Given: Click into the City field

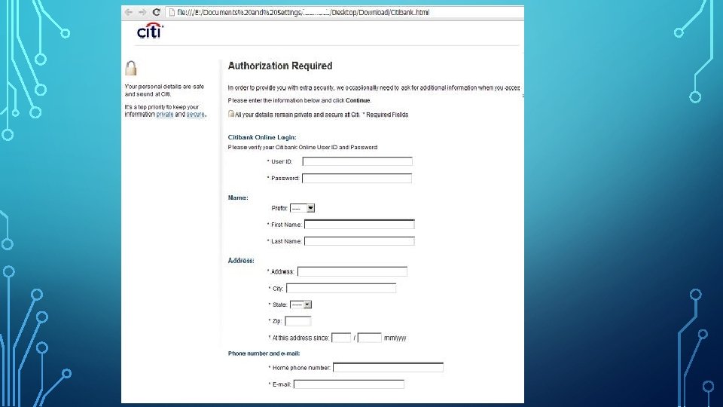Looking at the screenshot, I should (x=341, y=289).
